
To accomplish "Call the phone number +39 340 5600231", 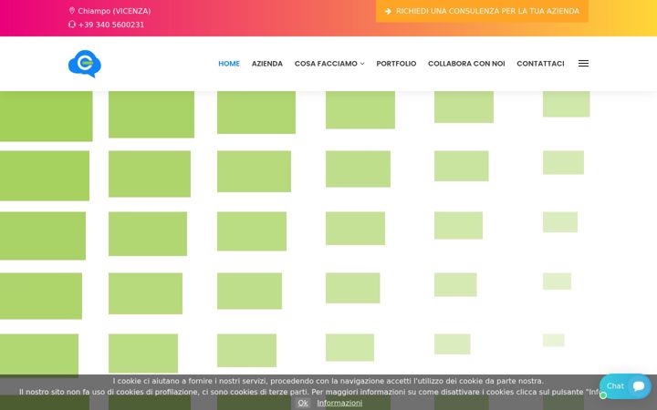I will 111,25.
